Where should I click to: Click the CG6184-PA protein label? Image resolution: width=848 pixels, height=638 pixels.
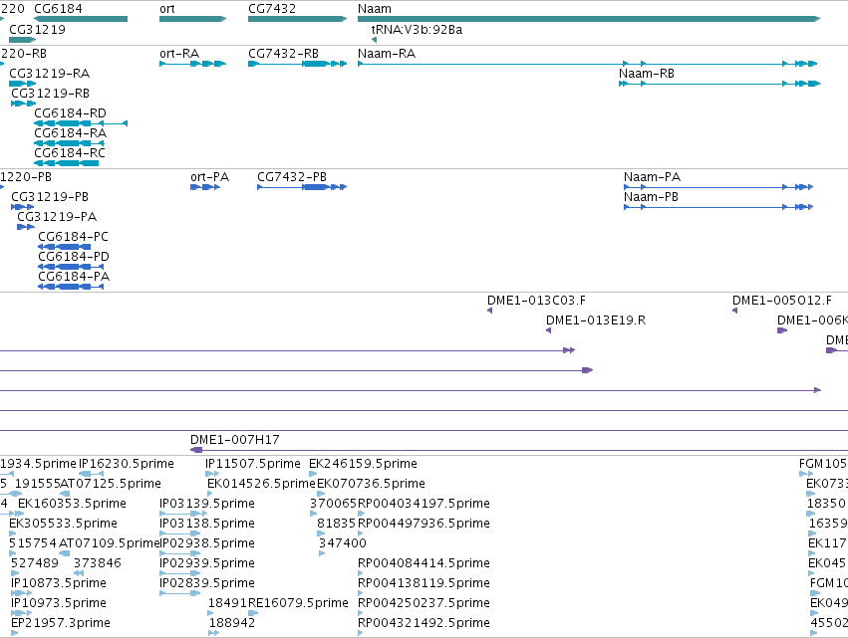pos(74,277)
